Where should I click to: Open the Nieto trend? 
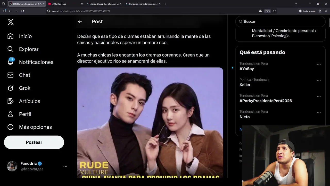[244, 117]
